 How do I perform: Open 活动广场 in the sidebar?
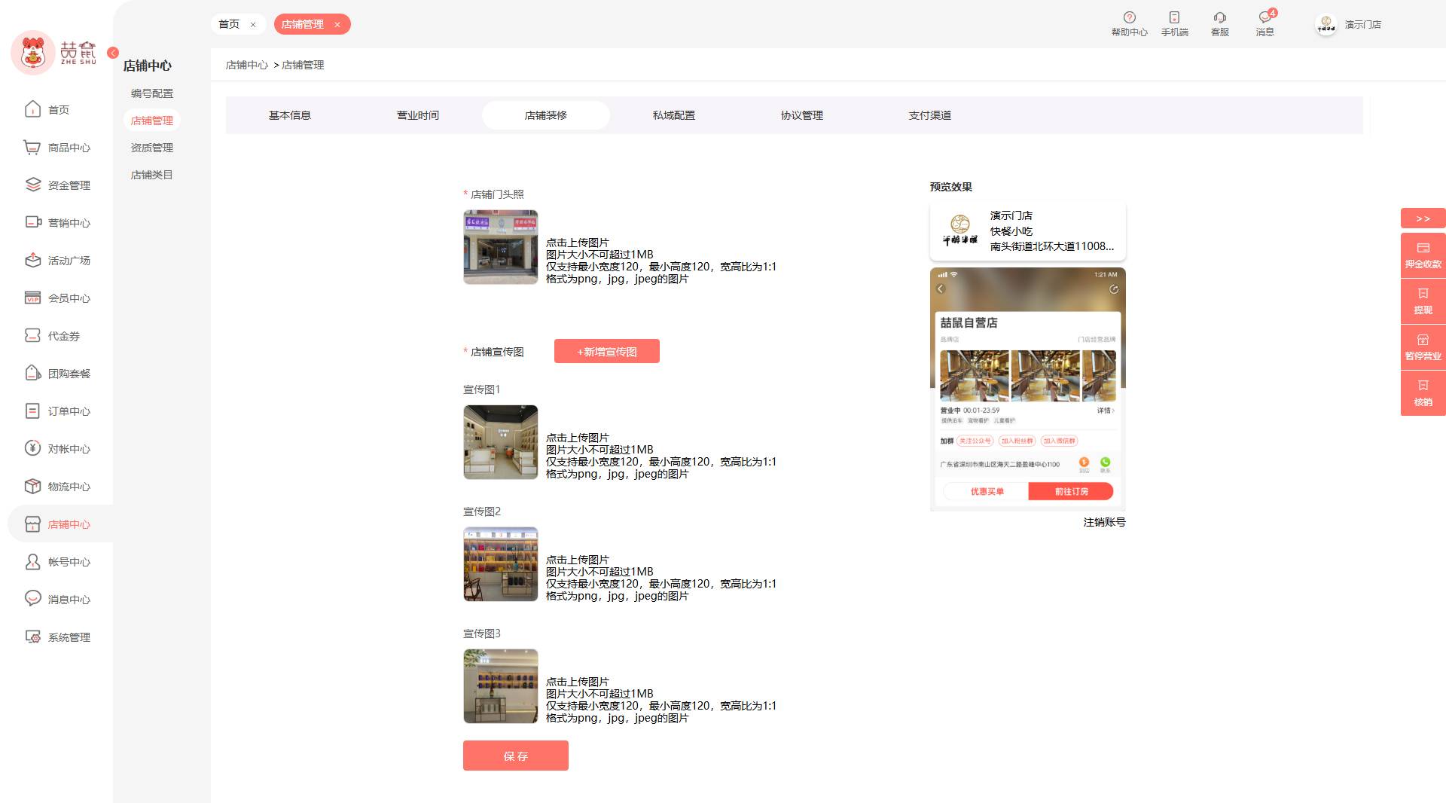(57, 261)
